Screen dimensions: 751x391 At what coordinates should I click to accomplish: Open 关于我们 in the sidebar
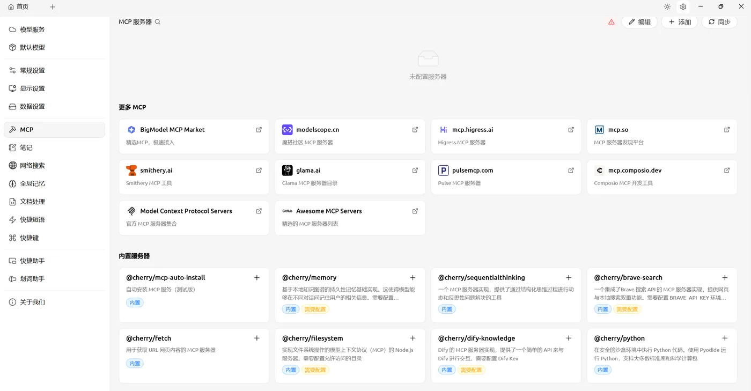pyautogui.click(x=32, y=303)
